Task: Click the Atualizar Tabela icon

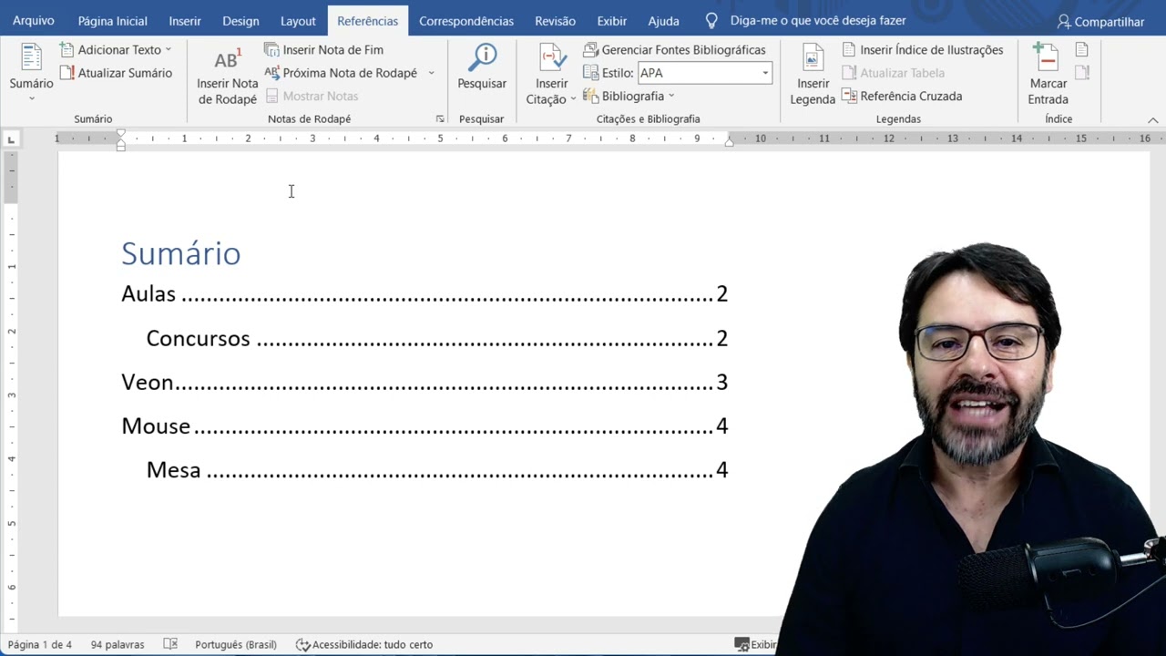Action: click(x=849, y=73)
